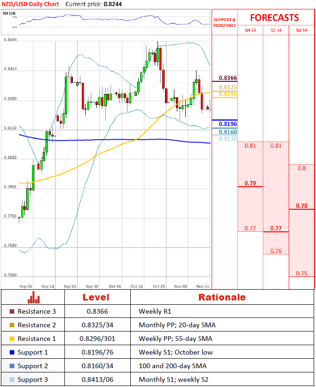This screenshot has width=316, height=387.
Task: Click the 0.7500 price axis label
Action: (10, 275)
